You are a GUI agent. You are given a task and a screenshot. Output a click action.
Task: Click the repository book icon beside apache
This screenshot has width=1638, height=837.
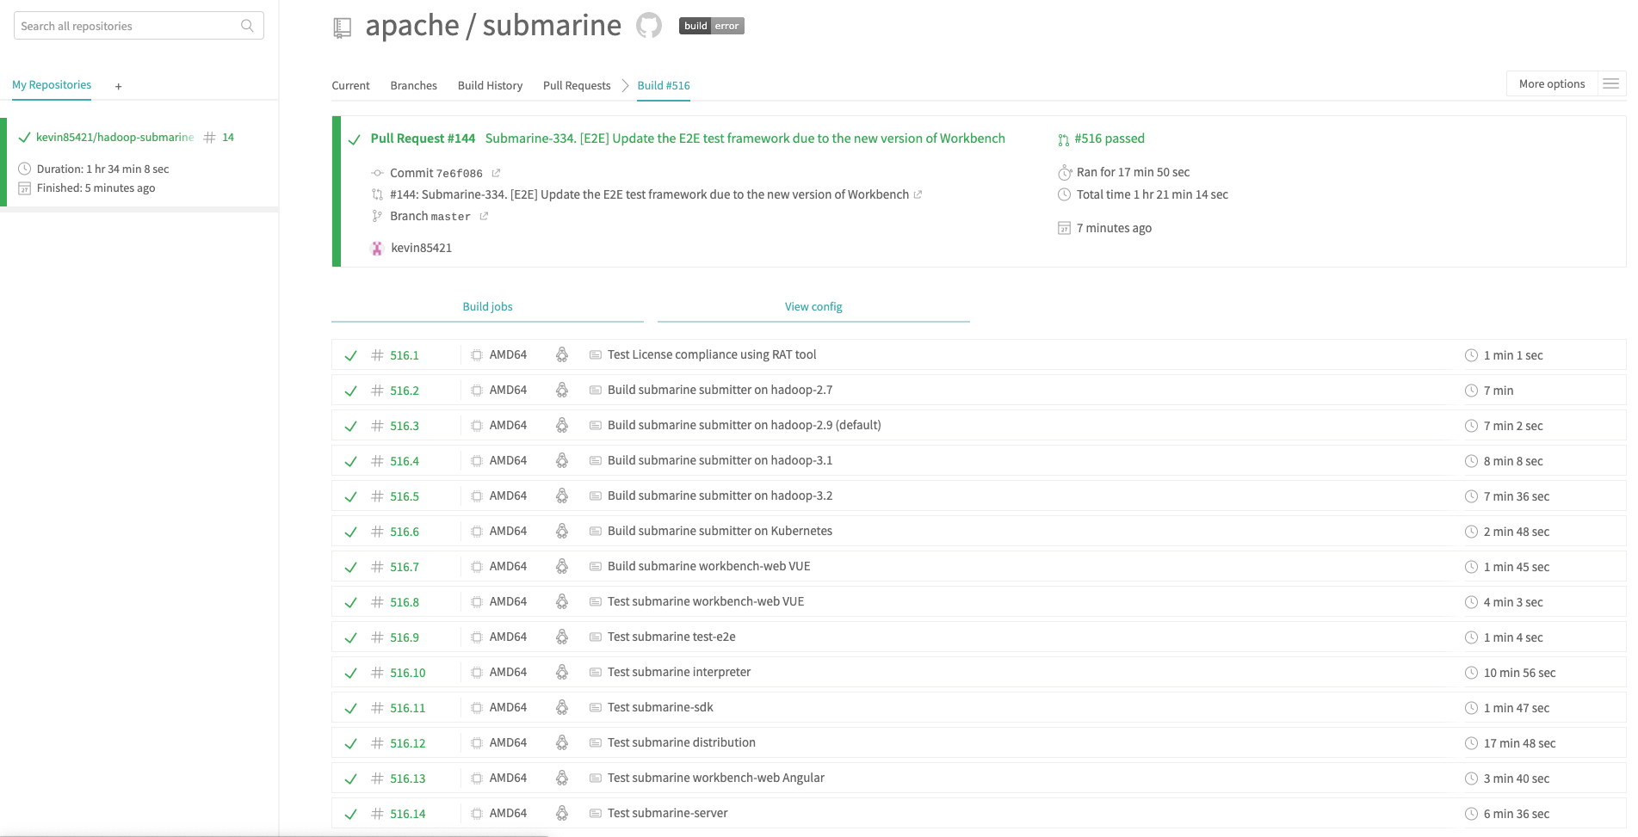[x=343, y=28]
